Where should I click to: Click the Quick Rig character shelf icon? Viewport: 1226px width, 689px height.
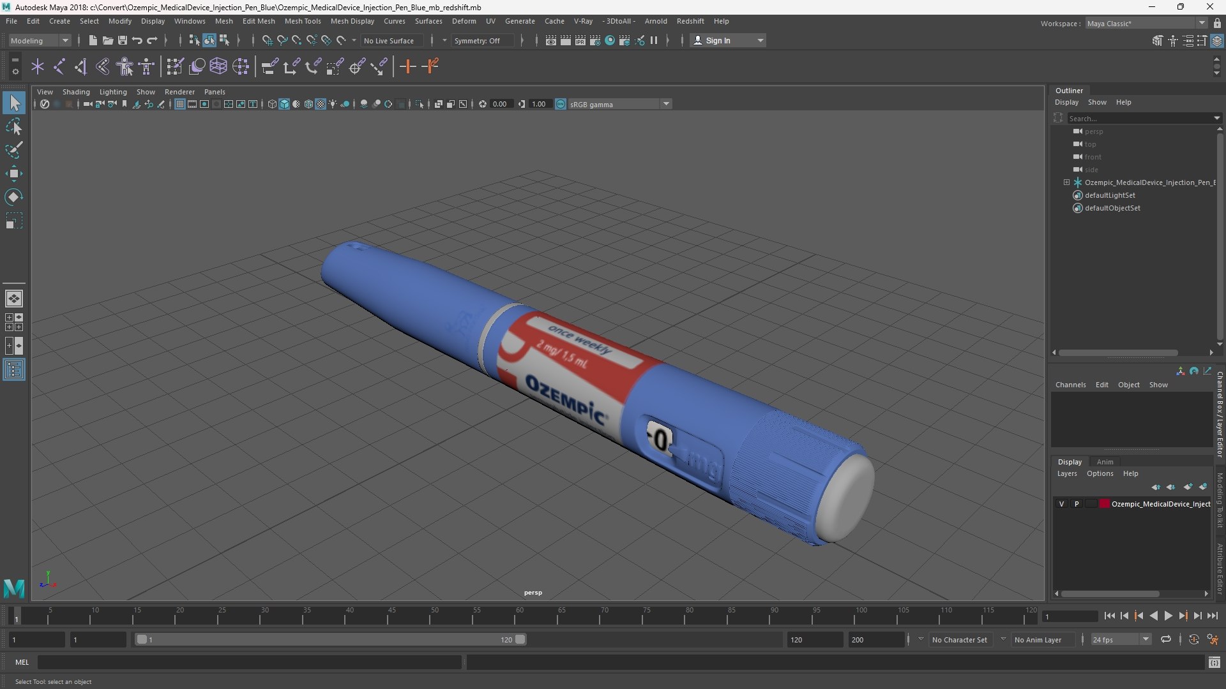click(125, 66)
